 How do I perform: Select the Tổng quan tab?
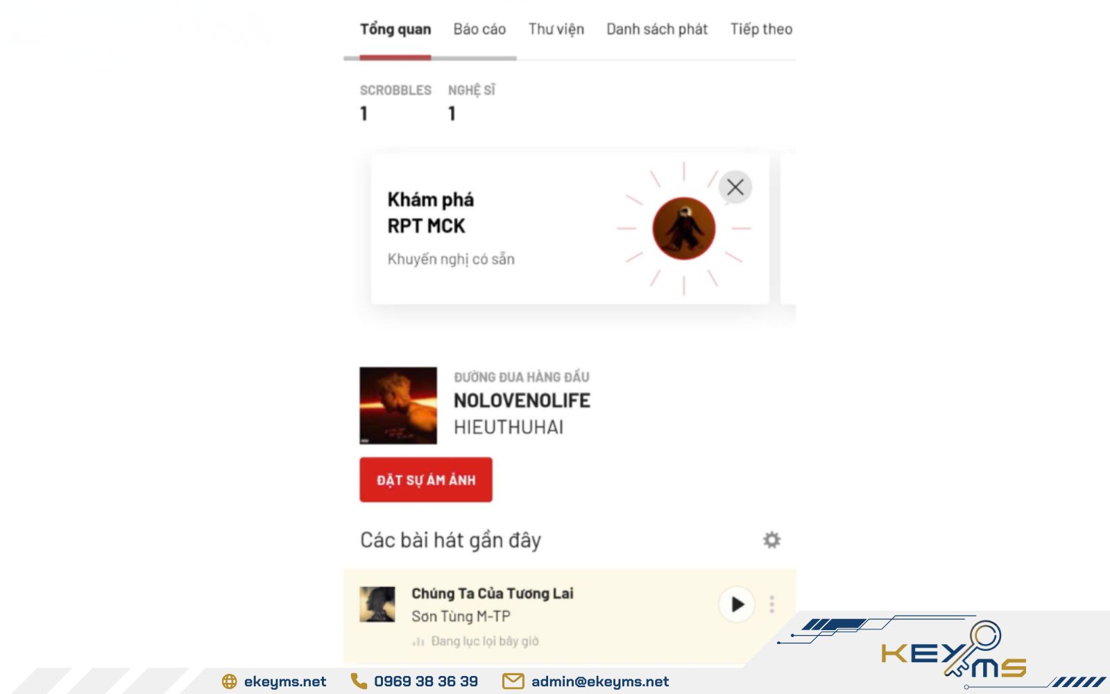click(x=395, y=29)
